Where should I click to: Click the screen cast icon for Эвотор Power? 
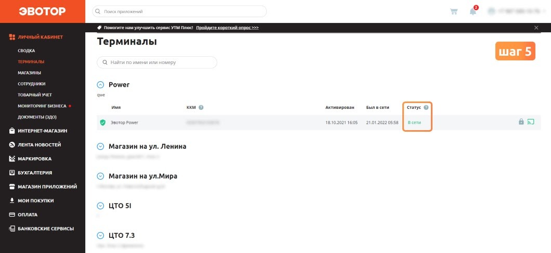(531, 122)
